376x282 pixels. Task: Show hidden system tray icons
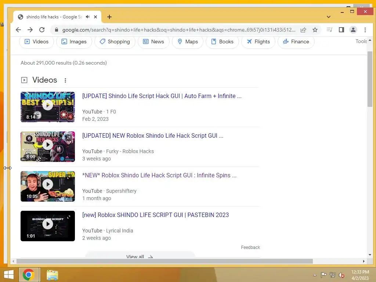[x=315, y=275]
